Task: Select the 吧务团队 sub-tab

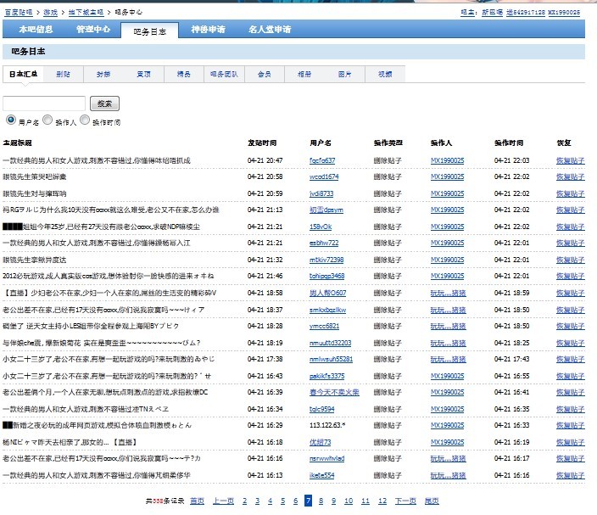Action: (x=224, y=74)
